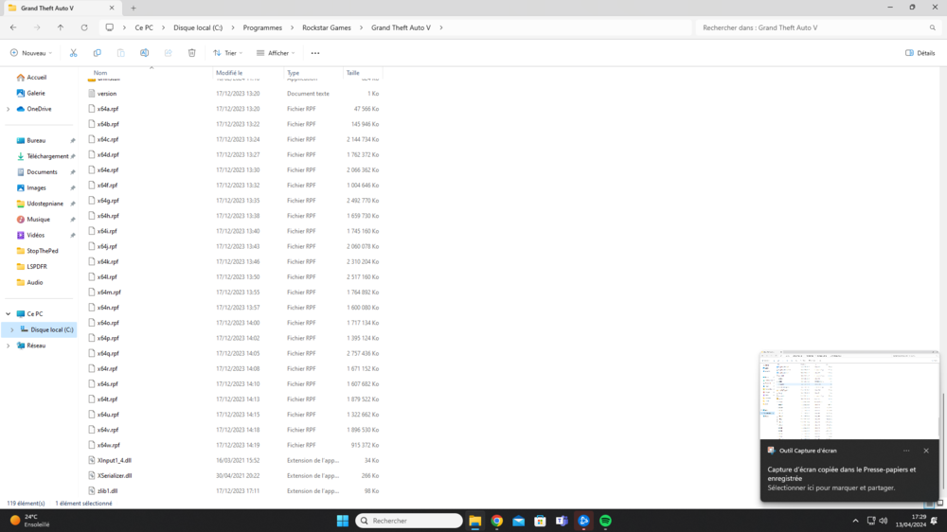Select file x64m.rpf

109,293
